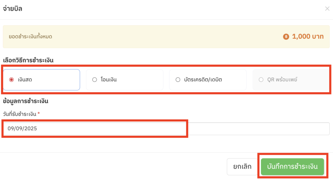Choose the QR พร้อมเพย์ radio circle
Image resolution: width=333 pixels, height=179 pixels.
pyautogui.click(x=261, y=79)
